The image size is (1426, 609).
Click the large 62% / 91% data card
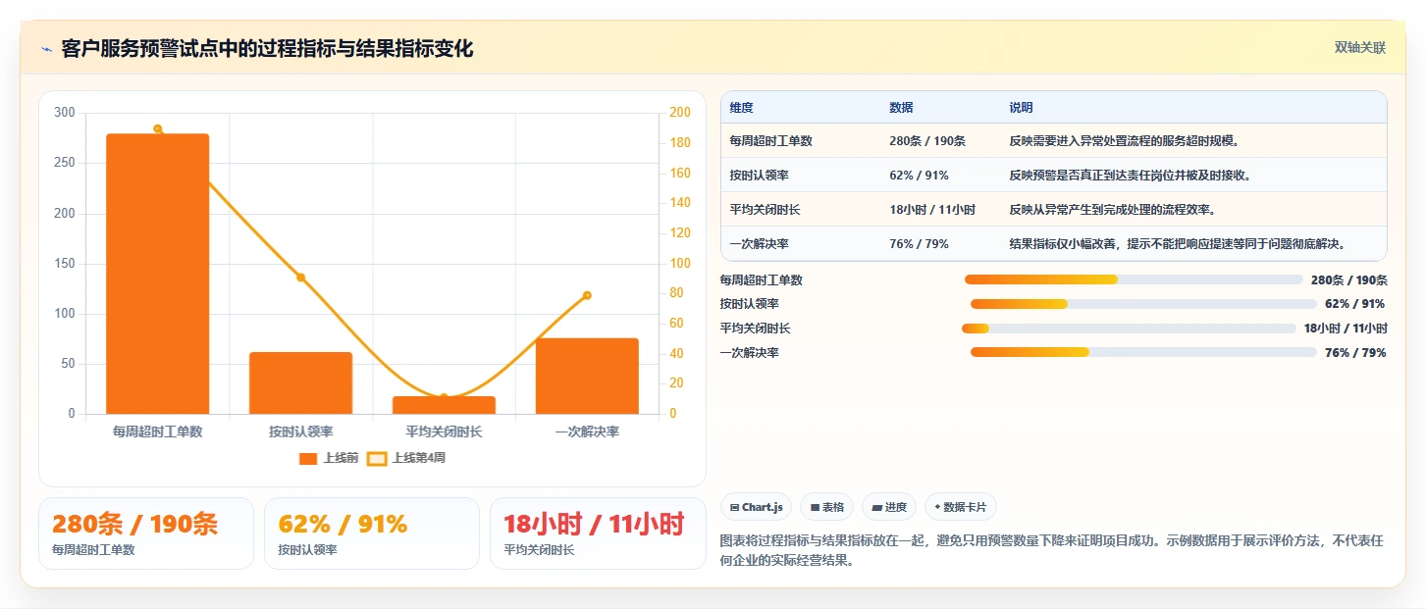372,533
